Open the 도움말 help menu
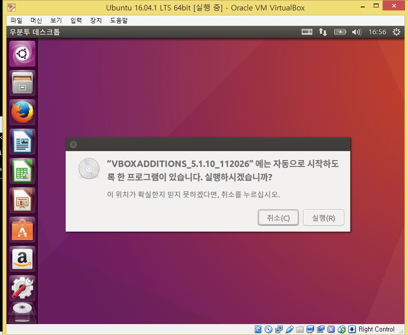This screenshot has height=335, width=408. 119,20
